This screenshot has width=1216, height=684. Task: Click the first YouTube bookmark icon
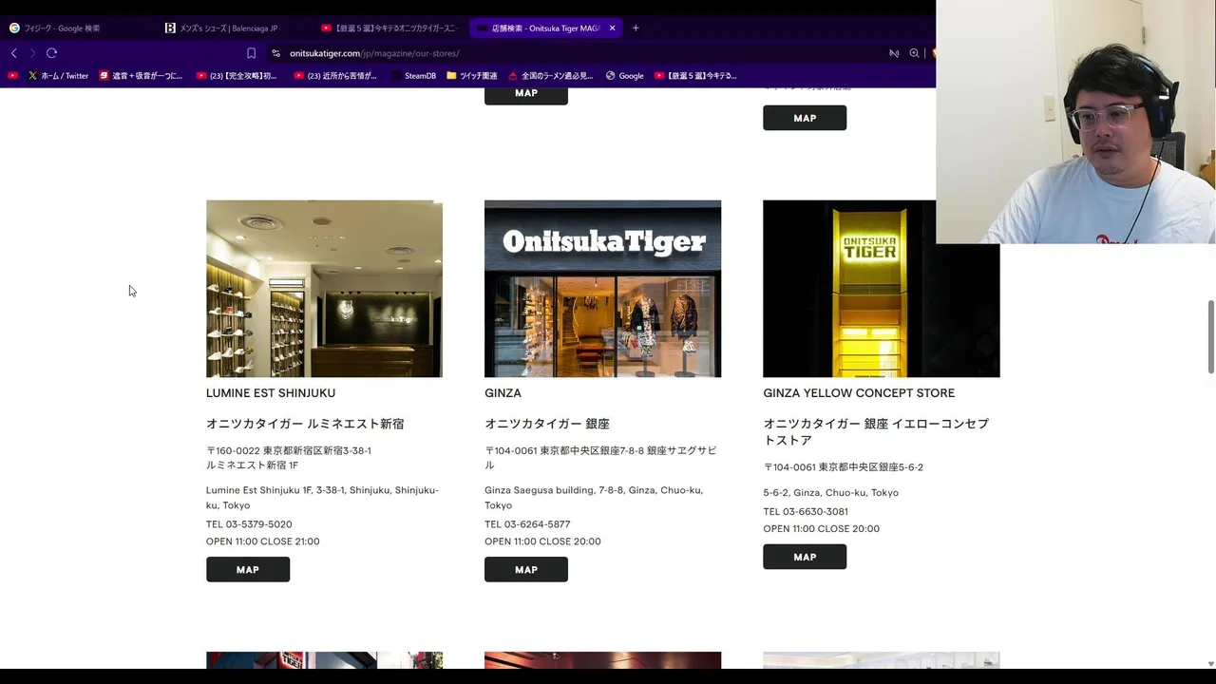[12, 75]
